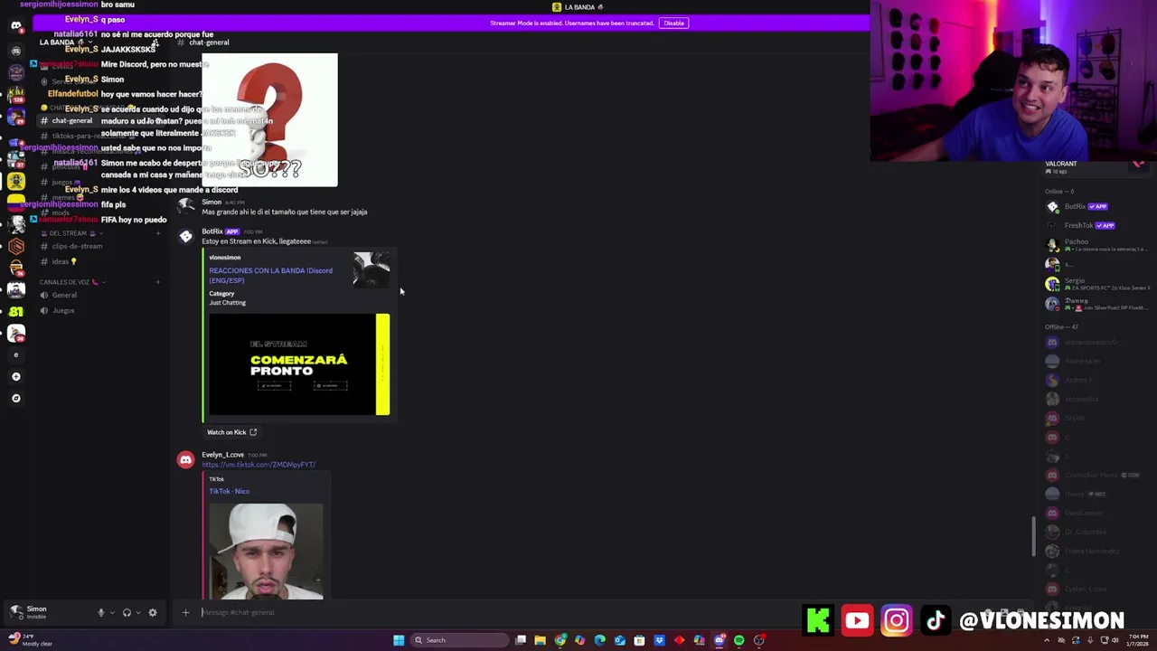Open the Discover servers compass icon
The image size is (1157, 651).
pyautogui.click(x=16, y=398)
